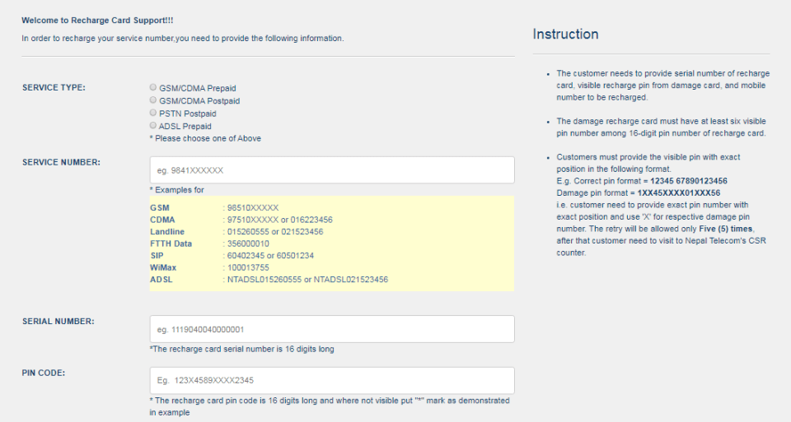Image resolution: width=791 pixels, height=422 pixels.
Task: Click the 'SERVICE NUMBER:' label
Action: pyautogui.click(x=61, y=162)
